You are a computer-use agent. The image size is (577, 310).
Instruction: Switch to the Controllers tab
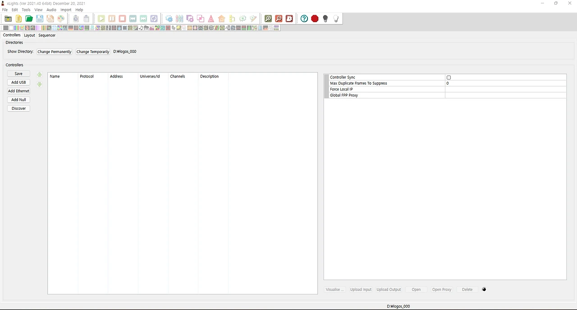(x=12, y=35)
